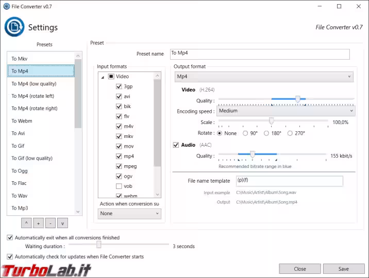Select the To Mp4 (rotate right) preset
Screen dimensions: 369x278
pyautogui.click(x=41, y=108)
